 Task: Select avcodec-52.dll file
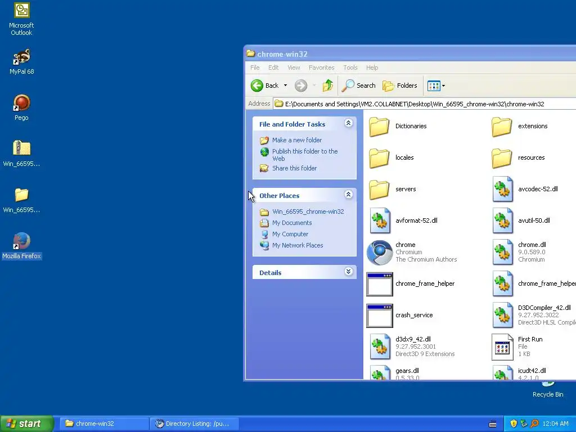click(525, 190)
